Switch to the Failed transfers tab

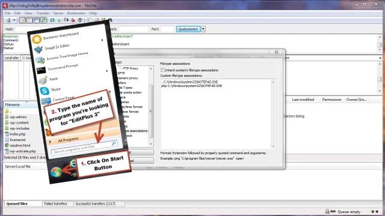pyautogui.click(x=55, y=204)
